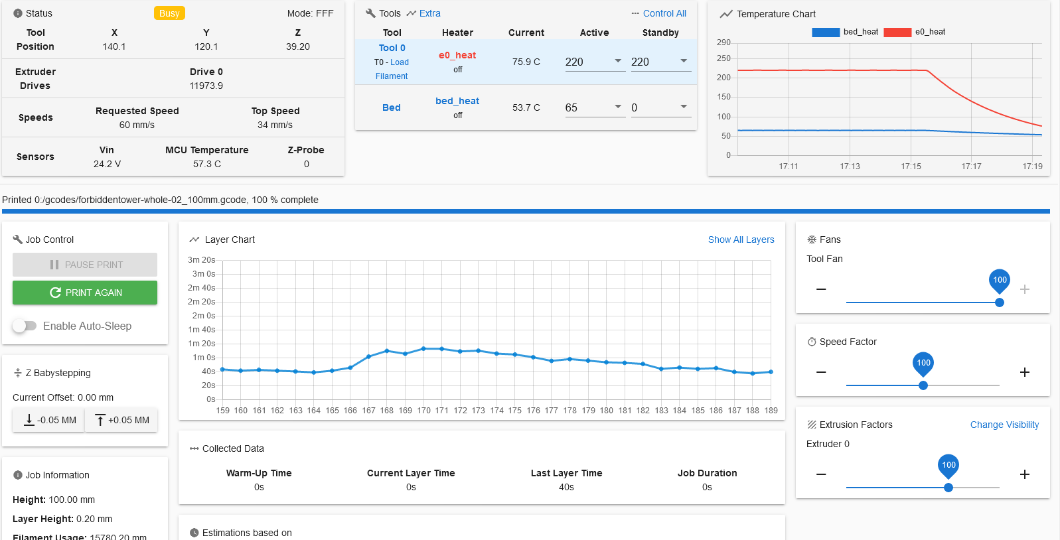Click layer 170 data point in Layer Chart
Viewport: 1060px width, 540px height.
pos(423,348)
